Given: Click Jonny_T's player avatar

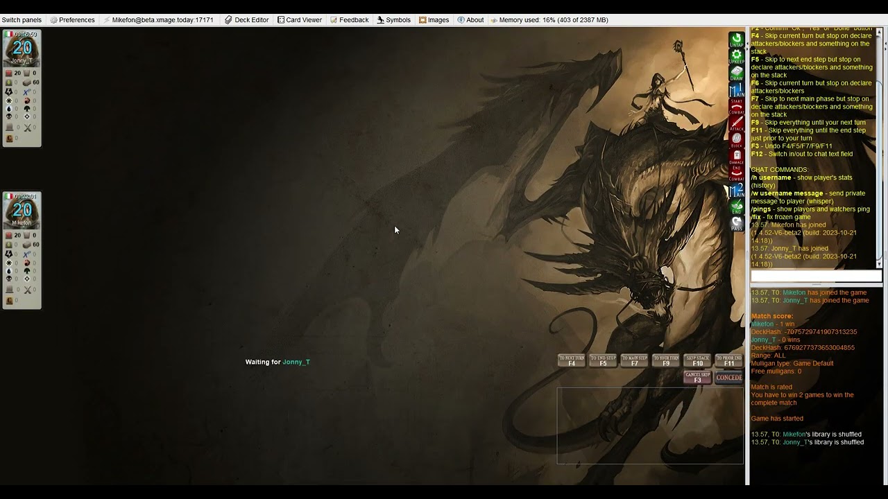Looking at the screenshot, I should pos(22,49).
